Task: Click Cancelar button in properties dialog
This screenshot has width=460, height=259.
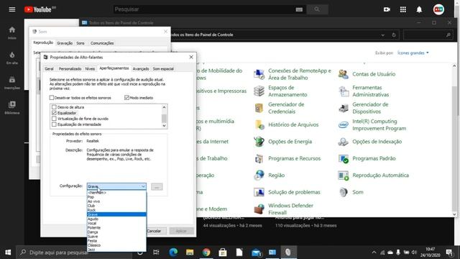Action: coord(154,231)
